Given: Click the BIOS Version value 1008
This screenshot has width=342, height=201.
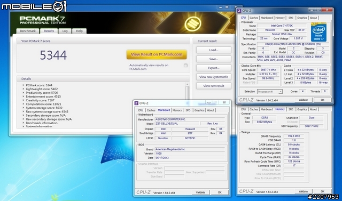Looking at the screenshot, I should 190,154.
